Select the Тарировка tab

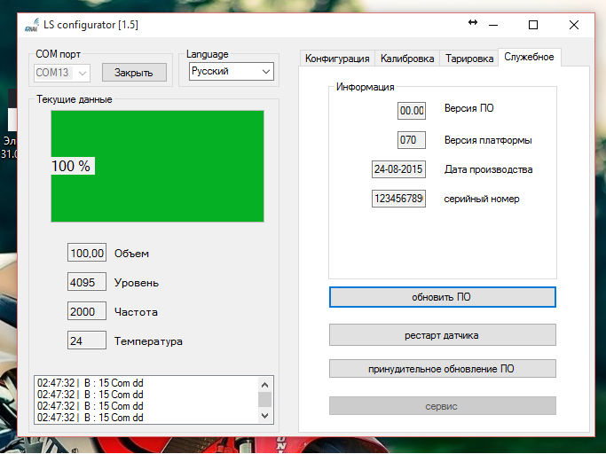(468, 59)
